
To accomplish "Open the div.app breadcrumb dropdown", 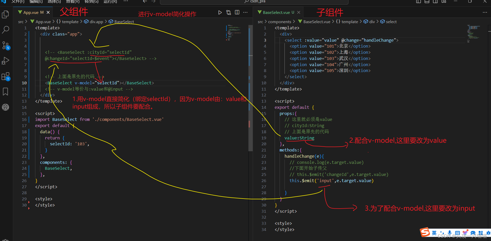I will pyautogui.click(x=96, y=22).
